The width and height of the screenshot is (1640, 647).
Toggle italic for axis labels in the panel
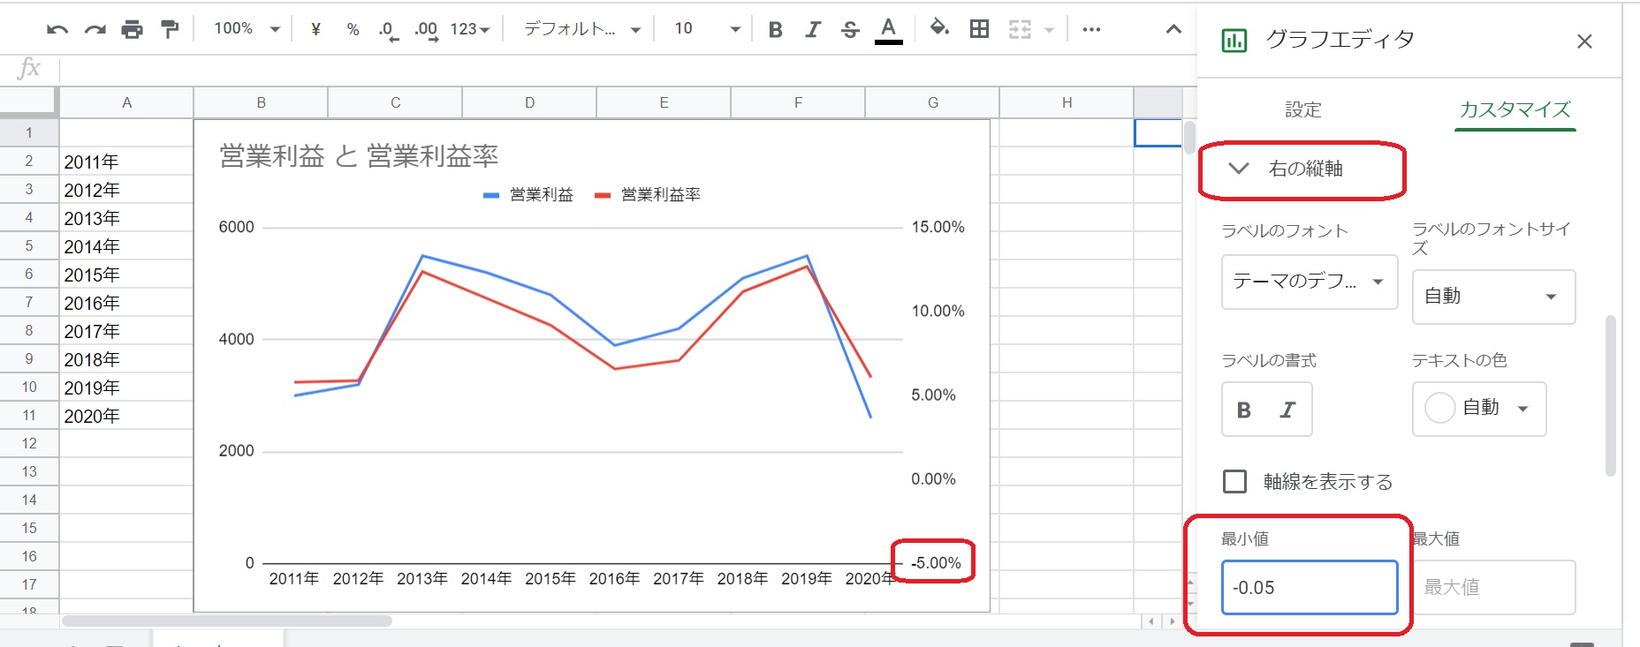coord(1287,410)
